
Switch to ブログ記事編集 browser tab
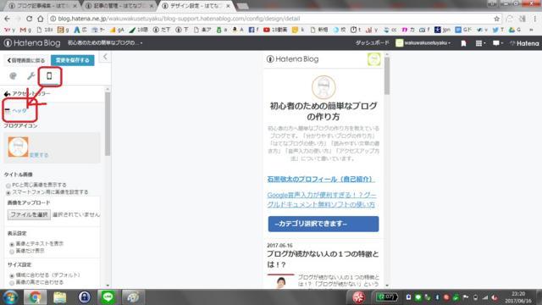pyautogui.click(x=42, y=6)
